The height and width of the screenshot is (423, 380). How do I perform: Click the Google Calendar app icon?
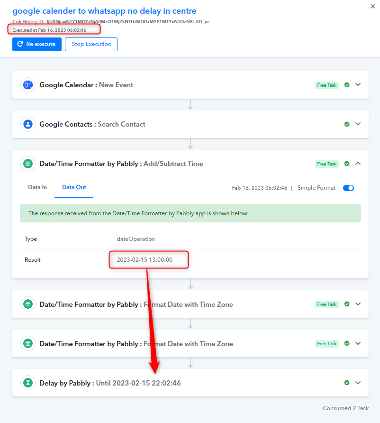[x=28, y=85]
